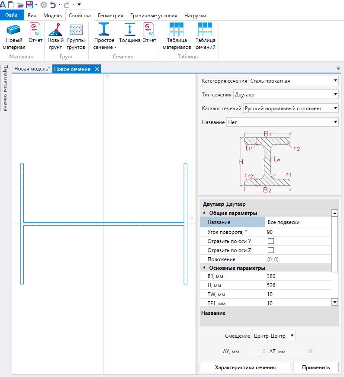Screen dimensions: 344x377
Task: Click Характеристики сечения button
Action: click(x=245, y=367)
